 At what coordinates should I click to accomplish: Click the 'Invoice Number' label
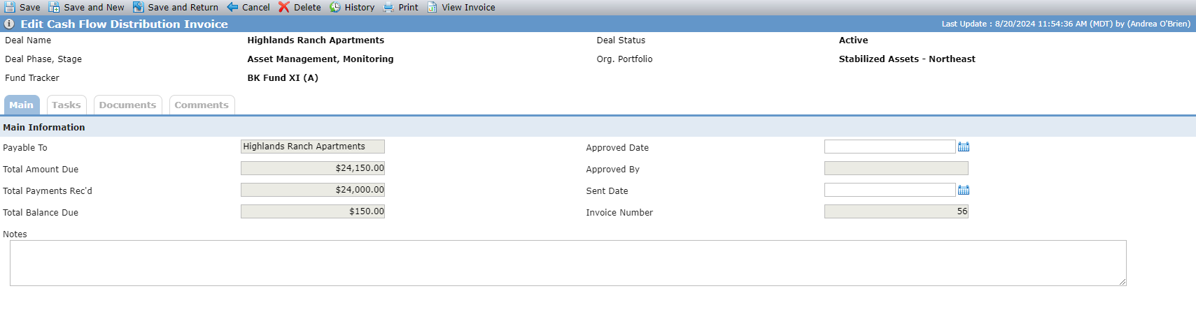619,213
